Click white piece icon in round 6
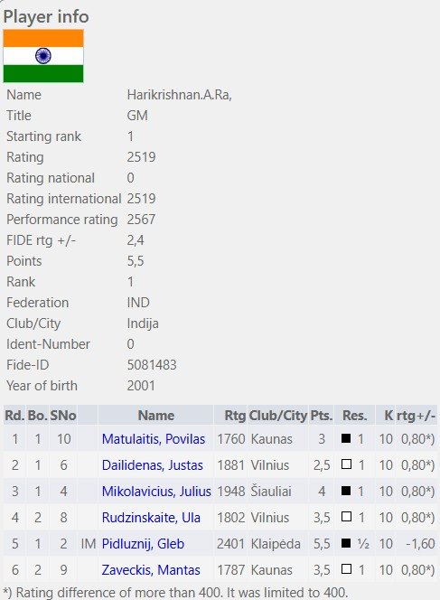 346,569
